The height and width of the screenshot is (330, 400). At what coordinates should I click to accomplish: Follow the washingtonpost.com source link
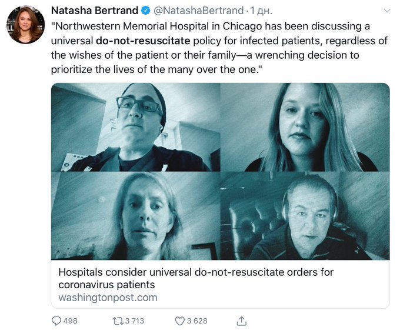(108, 298)
